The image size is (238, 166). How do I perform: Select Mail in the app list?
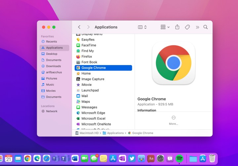coord(103,96)
